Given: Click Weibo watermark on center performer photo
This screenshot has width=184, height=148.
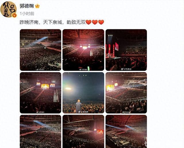Looking at the screenshot, I should pos(83,112).
